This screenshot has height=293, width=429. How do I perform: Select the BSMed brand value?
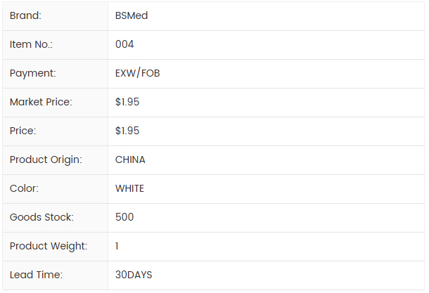132,15
